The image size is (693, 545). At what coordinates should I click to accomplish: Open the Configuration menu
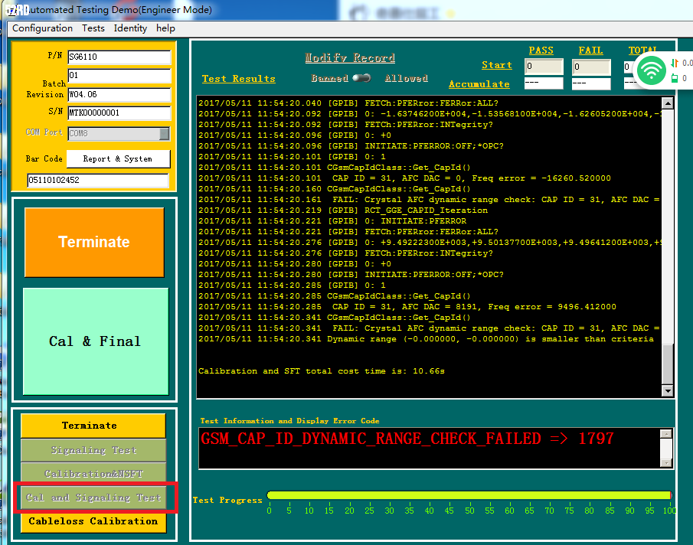coord(42,28)
